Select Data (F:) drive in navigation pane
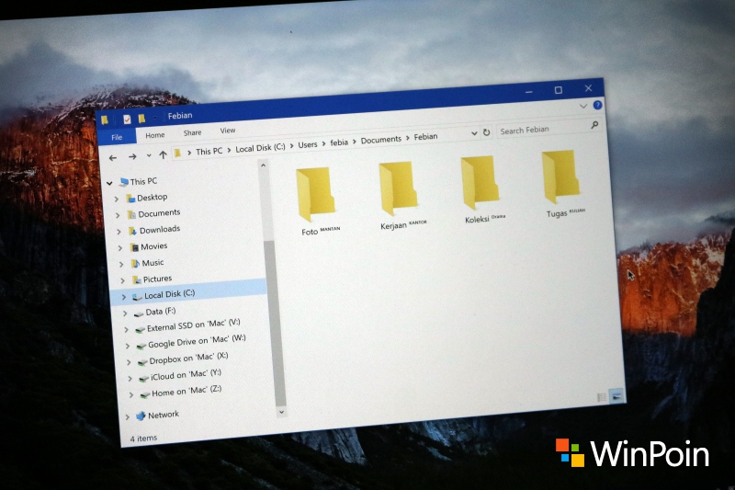735x490 pixels. 154,312
